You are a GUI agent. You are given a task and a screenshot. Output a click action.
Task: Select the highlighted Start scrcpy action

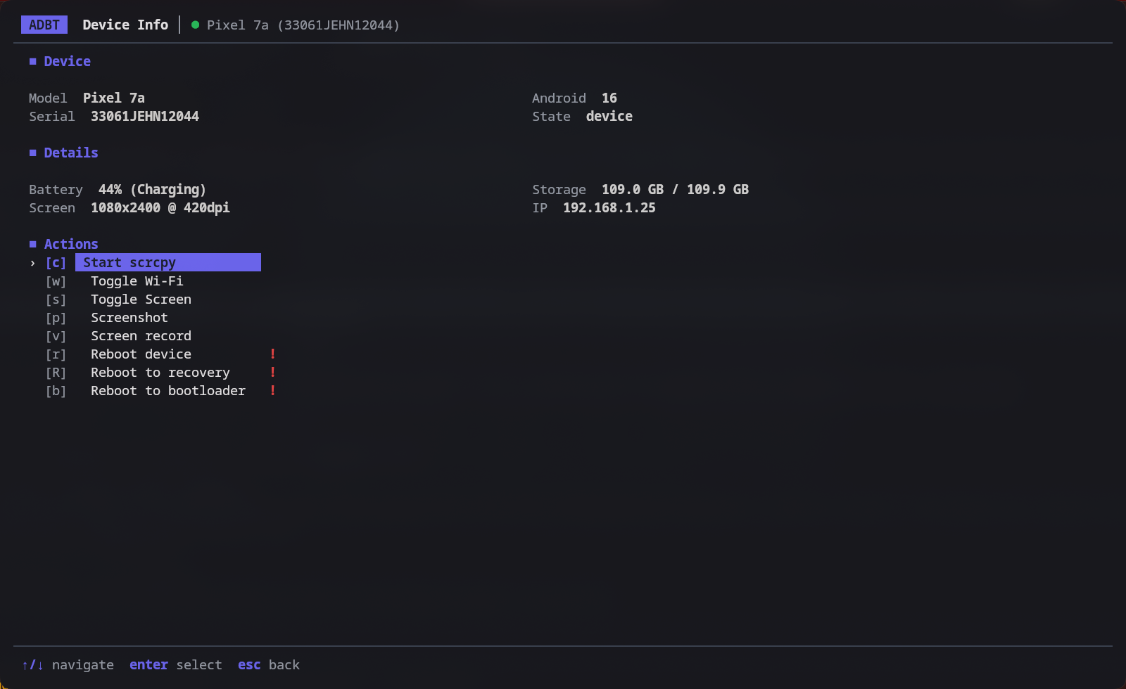[x=168, y=262]
